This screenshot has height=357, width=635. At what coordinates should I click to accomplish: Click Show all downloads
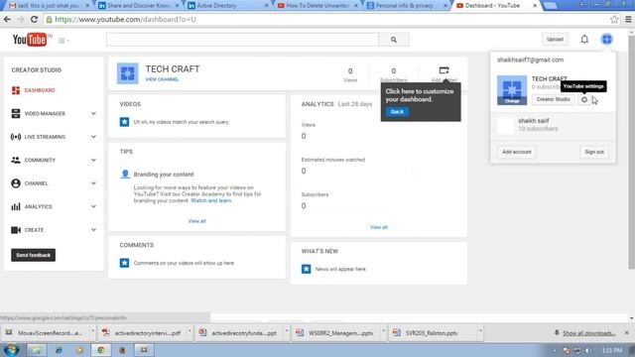tap(588, 333)
